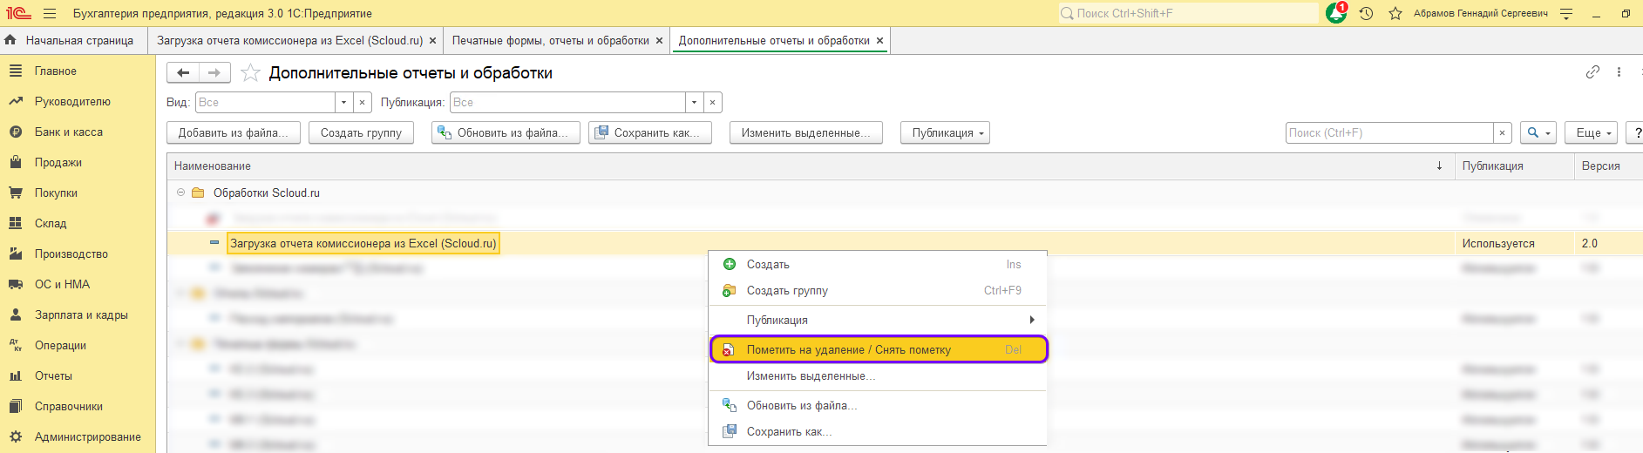Screen dimensions: 1643x453
Task: Open Склад section in the sidebar
Action: point(78,223)
